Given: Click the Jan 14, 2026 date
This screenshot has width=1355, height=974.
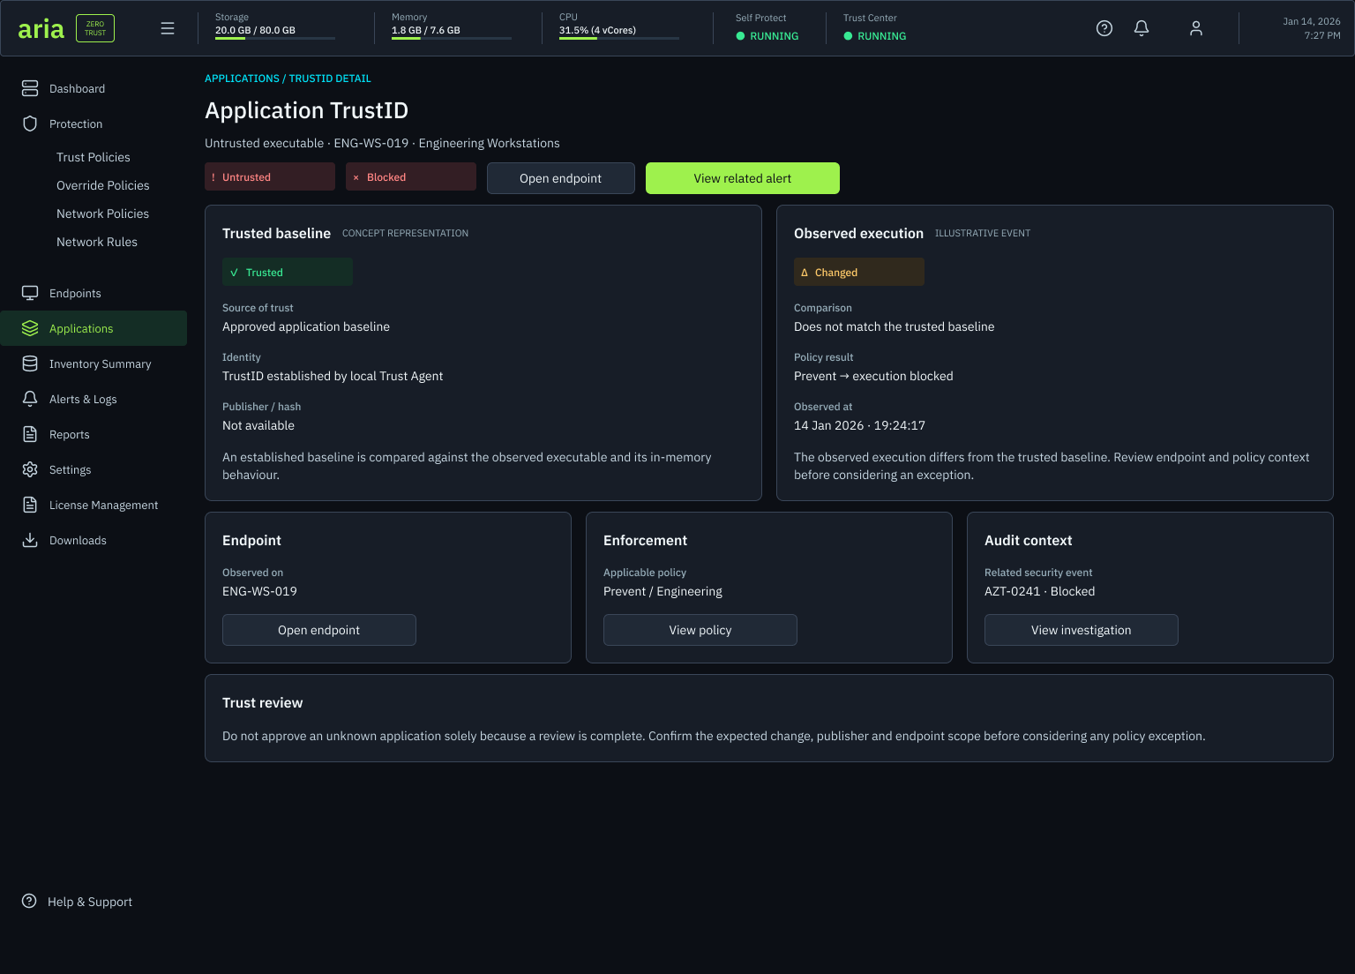Looking at the screenshot, I should [x=1311, y=21].
